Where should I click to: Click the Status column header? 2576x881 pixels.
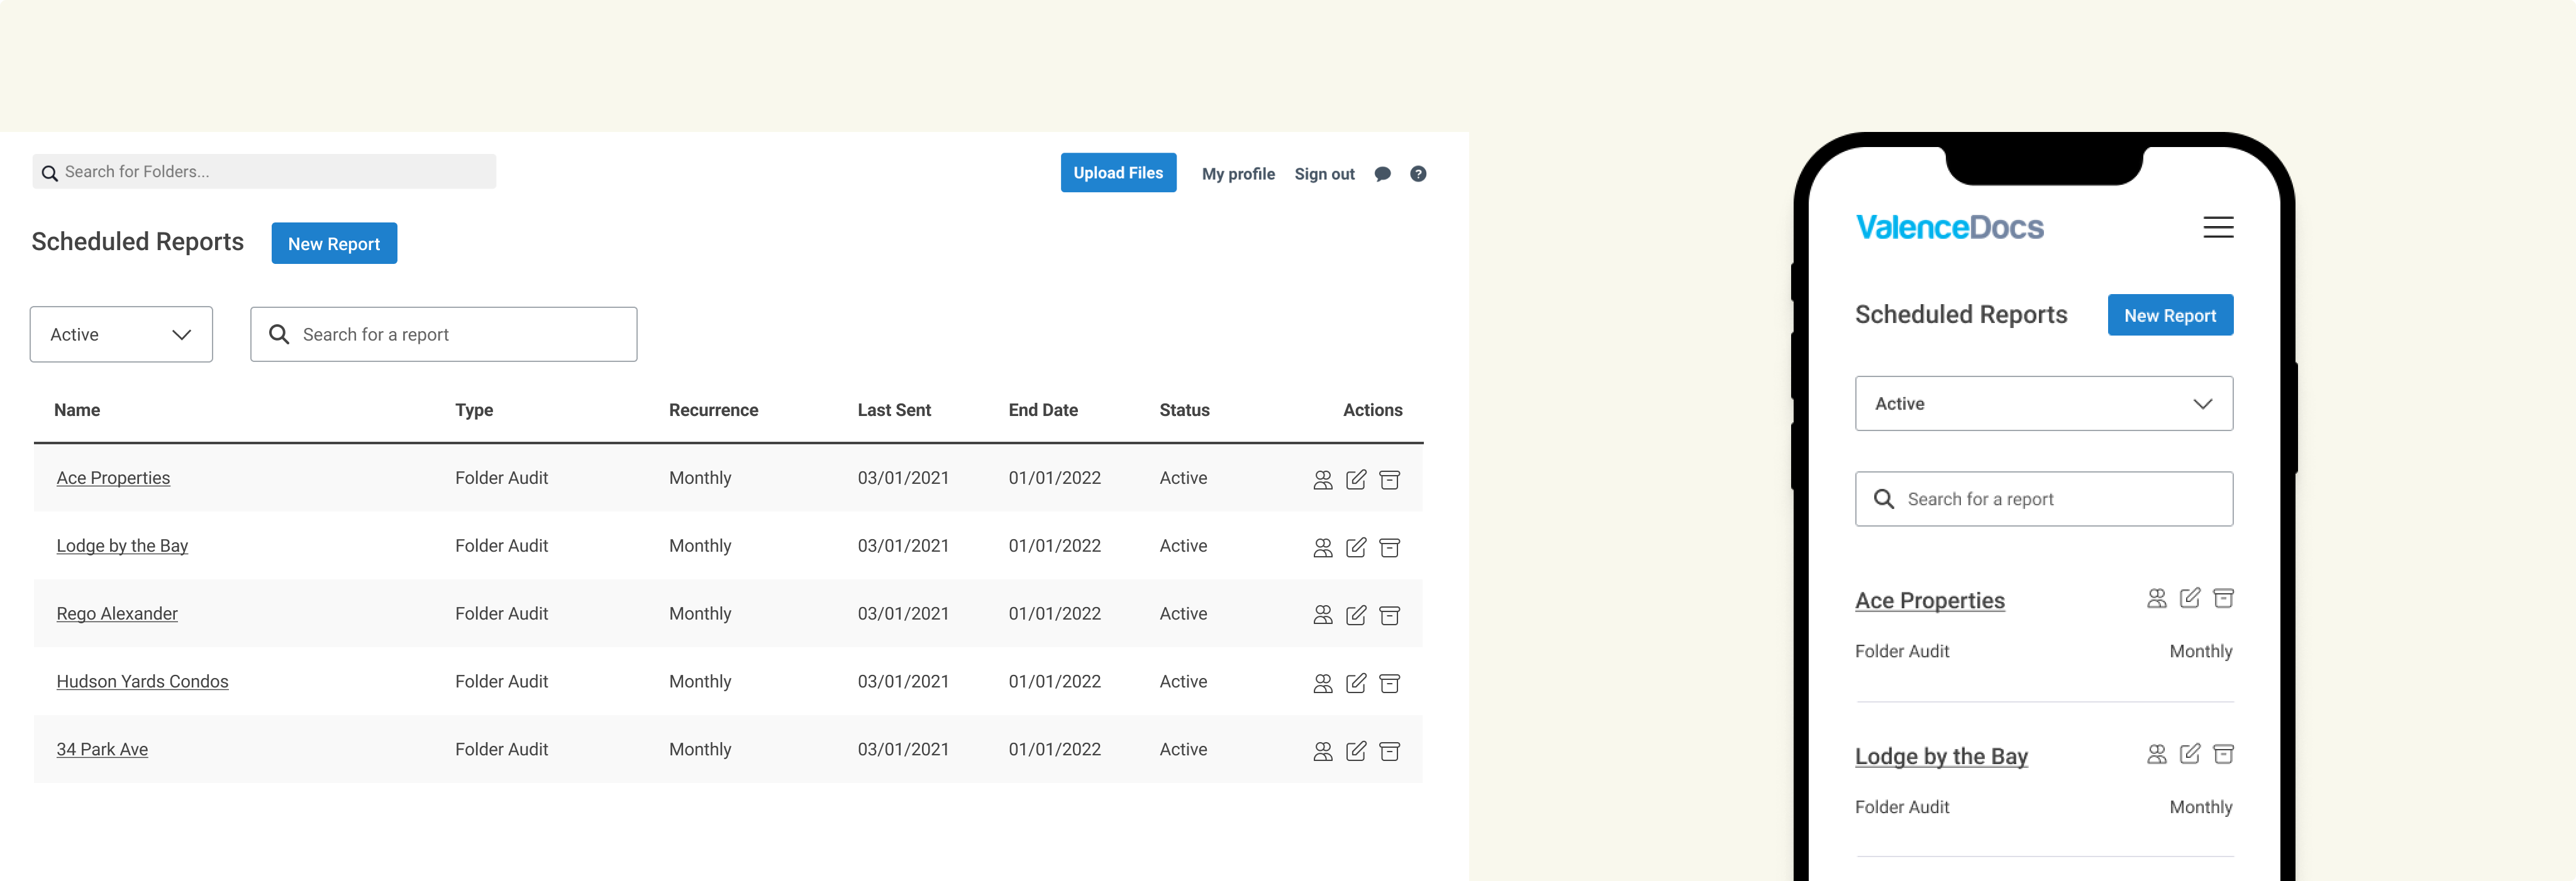tap(1184, 410)
